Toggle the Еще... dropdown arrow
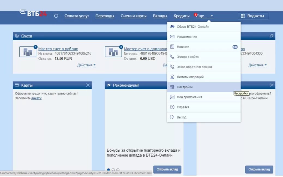 pos(212,16)
